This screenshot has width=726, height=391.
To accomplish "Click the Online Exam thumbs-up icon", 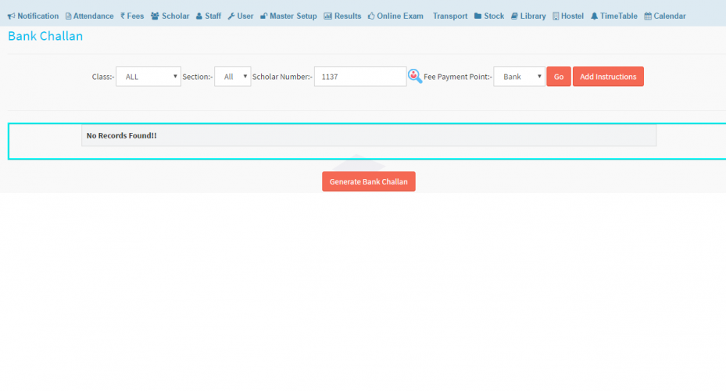I will tap(371, 16).
